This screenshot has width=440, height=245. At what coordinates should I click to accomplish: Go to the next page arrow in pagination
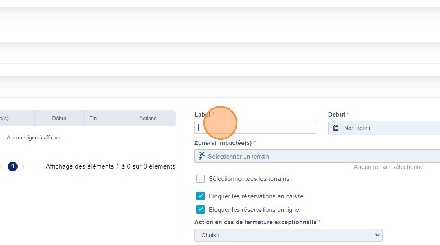23,166
